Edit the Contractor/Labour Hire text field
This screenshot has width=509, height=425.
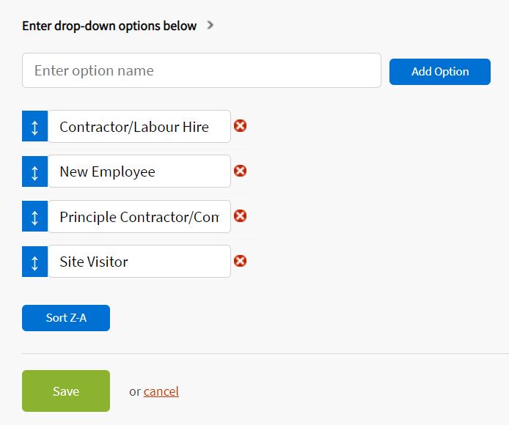pyautogui.click(x=139, y=127)
